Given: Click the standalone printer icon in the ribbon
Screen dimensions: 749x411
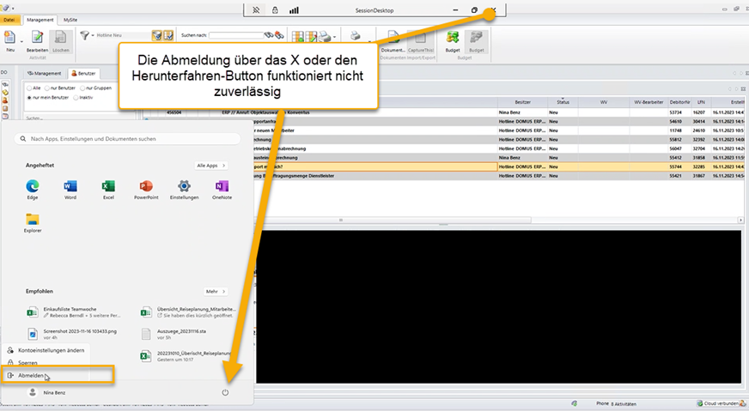Looking at the screenshot, I should point(356,35).
